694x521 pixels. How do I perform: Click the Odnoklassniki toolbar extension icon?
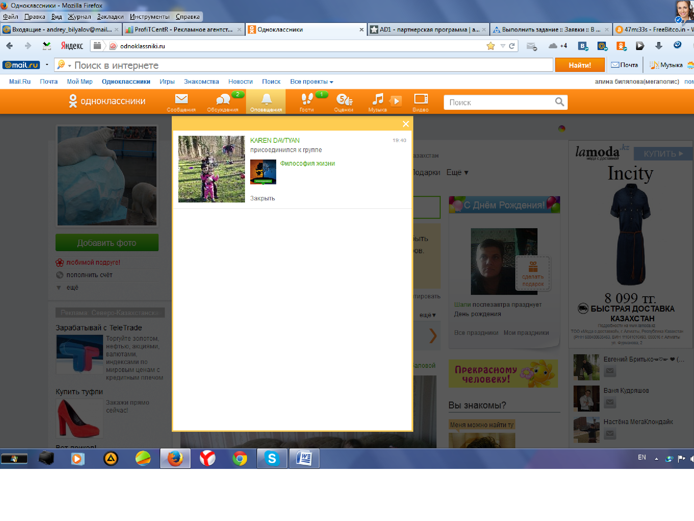click(x=621, y=46)
